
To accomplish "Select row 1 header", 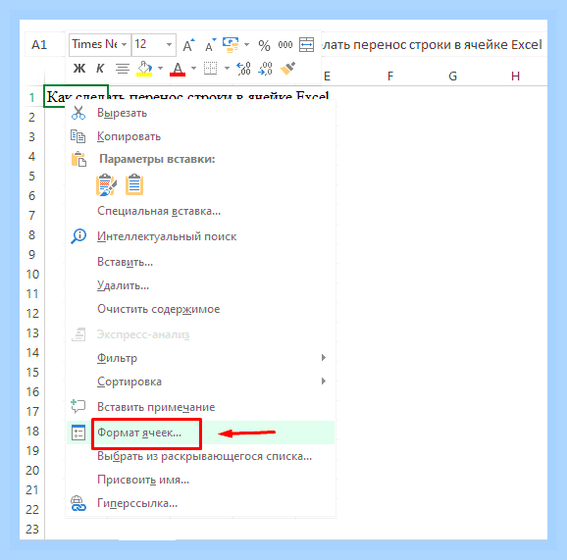I will [x=32, y=97].
